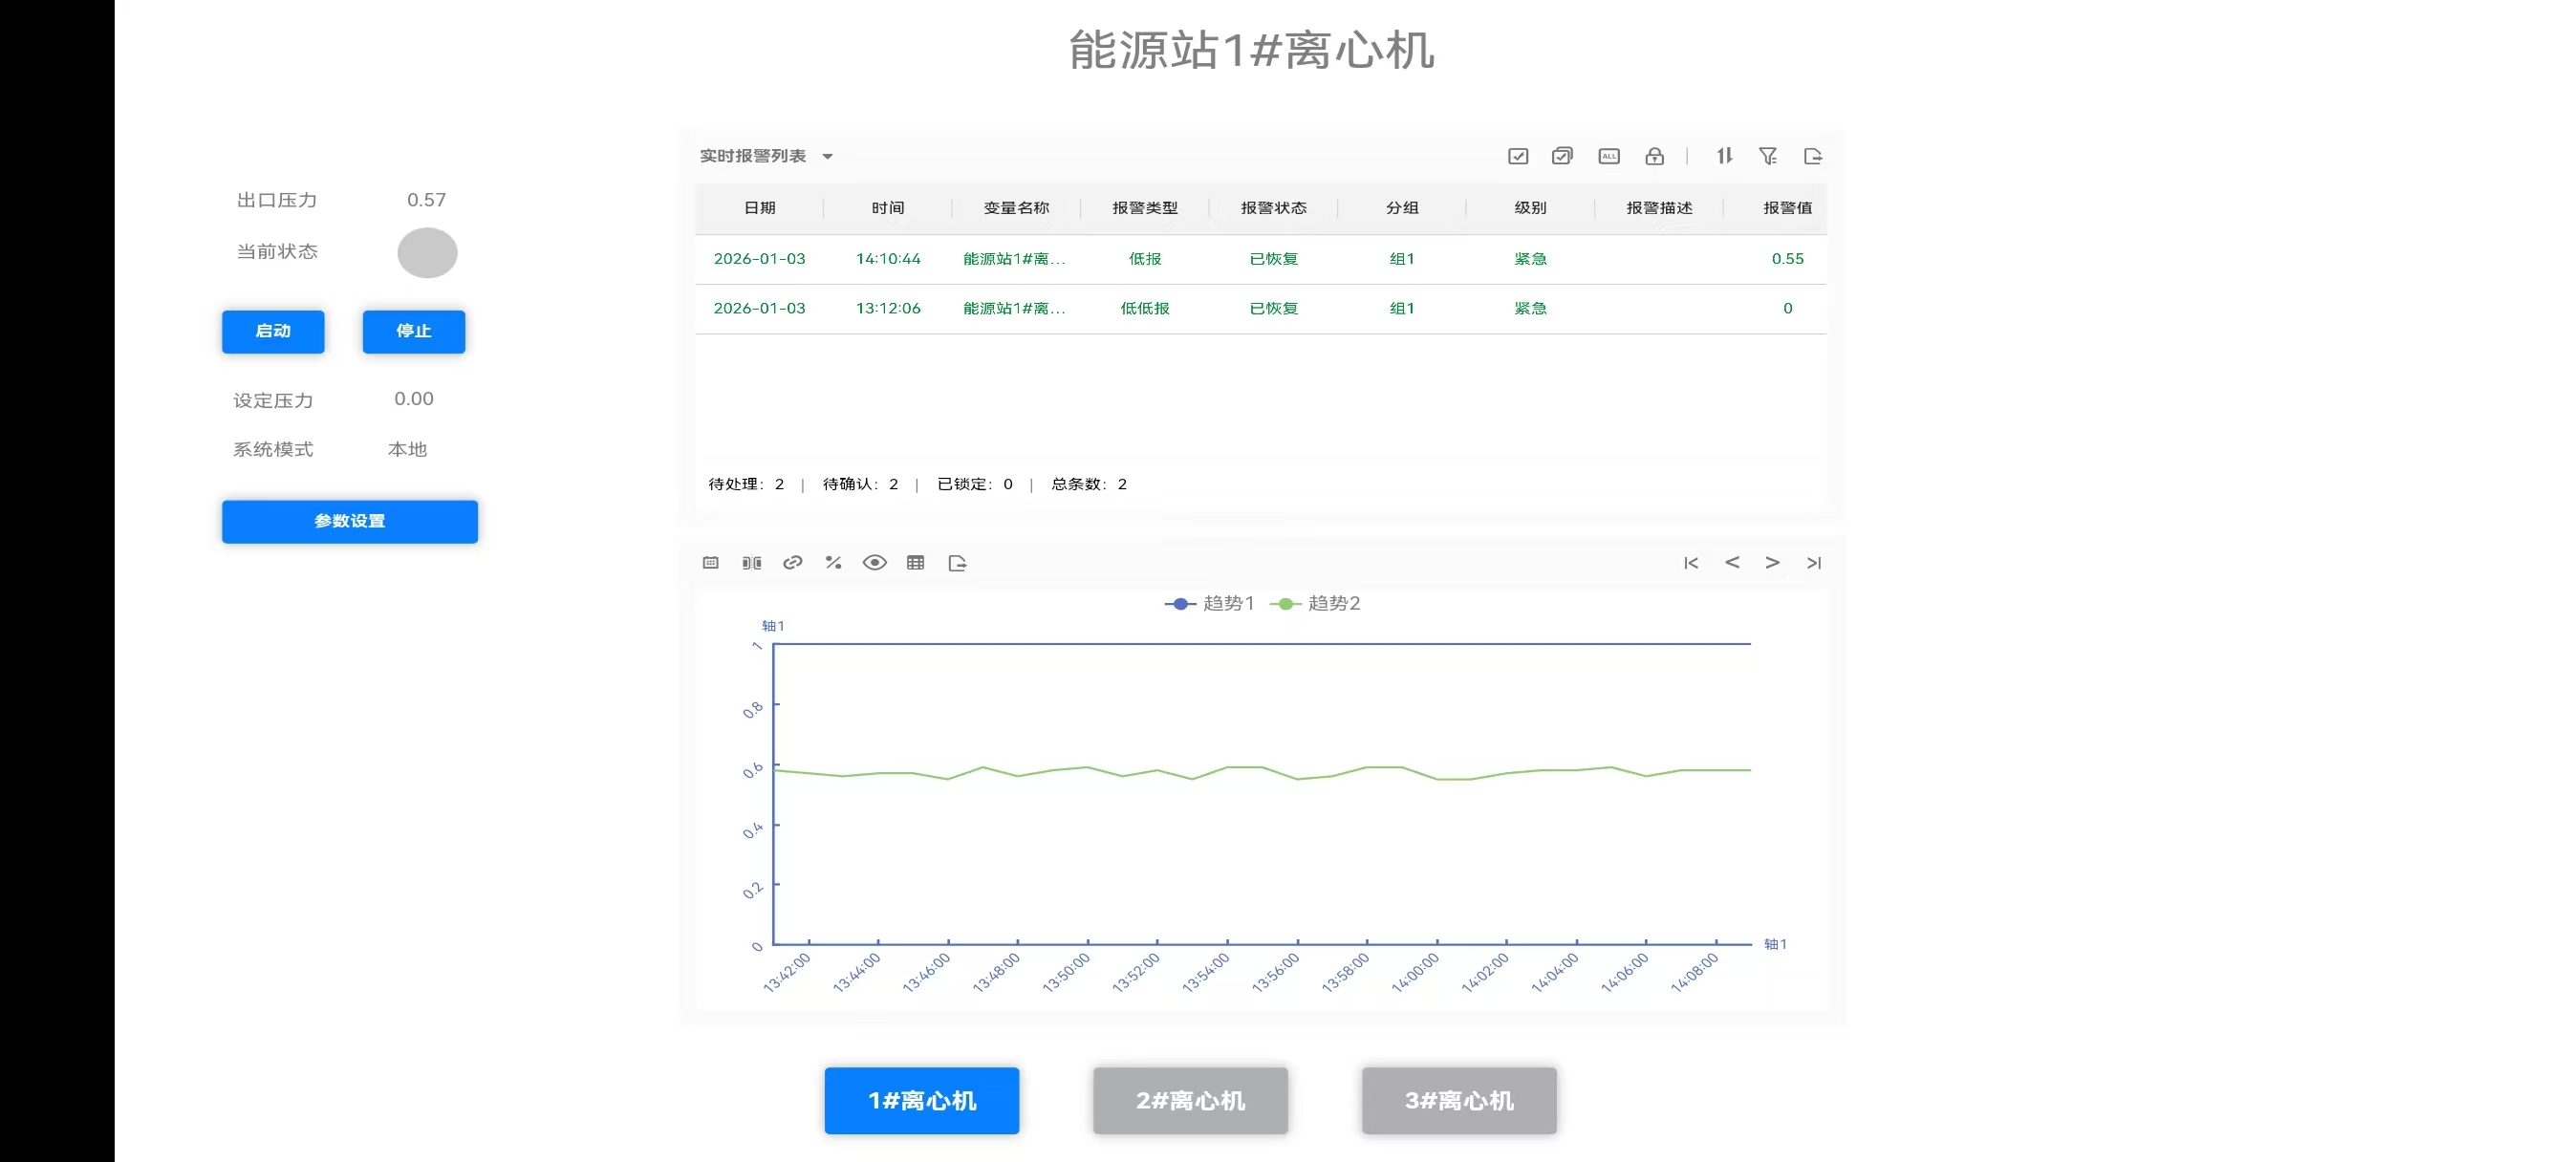2569x1162 pixels.
Task: Click the trend link chain icon
Action: point(793,564)
